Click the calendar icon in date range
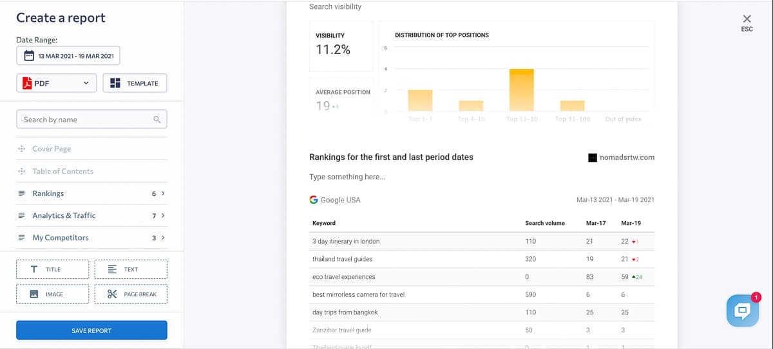Image resolution: width=773 pixels, height=349 pixels. pyautogui.click(x=29, y=56)
